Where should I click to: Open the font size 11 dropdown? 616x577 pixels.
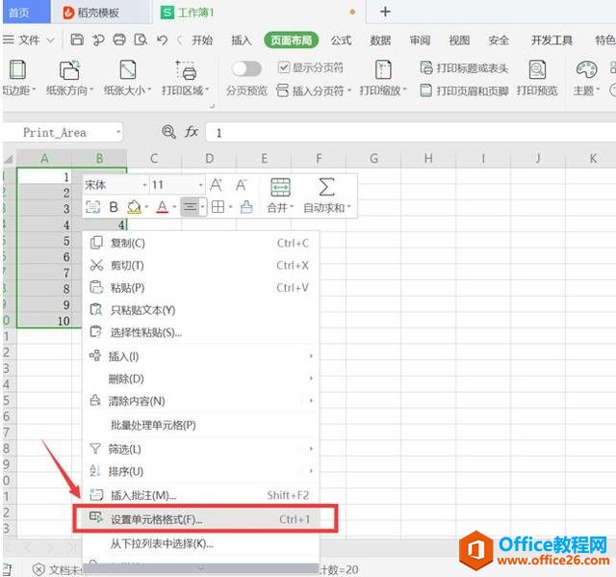tap(200, 185)
